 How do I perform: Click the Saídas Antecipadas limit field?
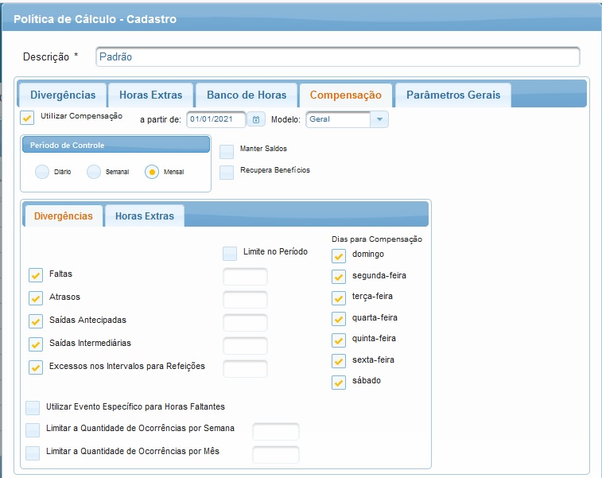(245, 322)
